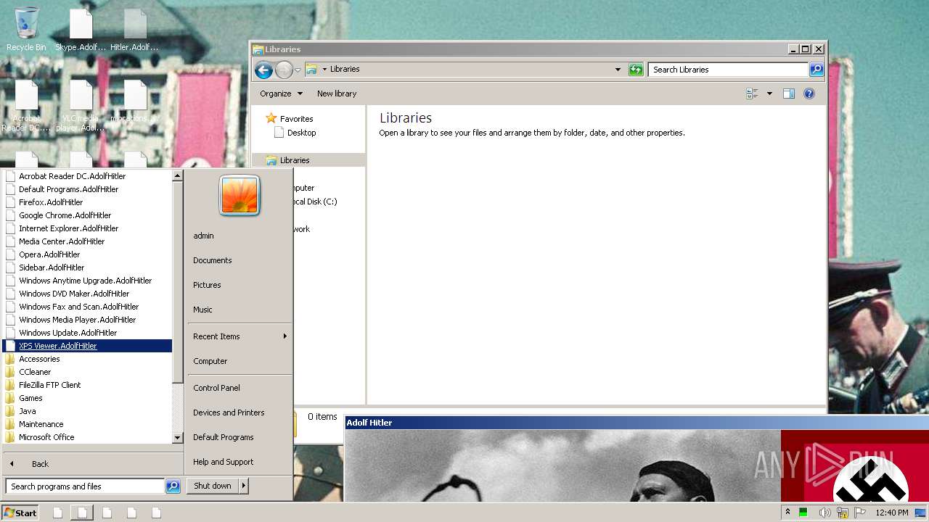
Task: Select the highlighted XPS Viewer entry
Action: click(88, 346)
